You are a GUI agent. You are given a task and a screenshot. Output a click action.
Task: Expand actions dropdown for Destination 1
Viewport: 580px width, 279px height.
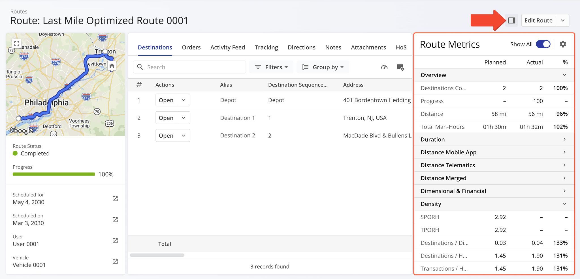coord(184,118)
